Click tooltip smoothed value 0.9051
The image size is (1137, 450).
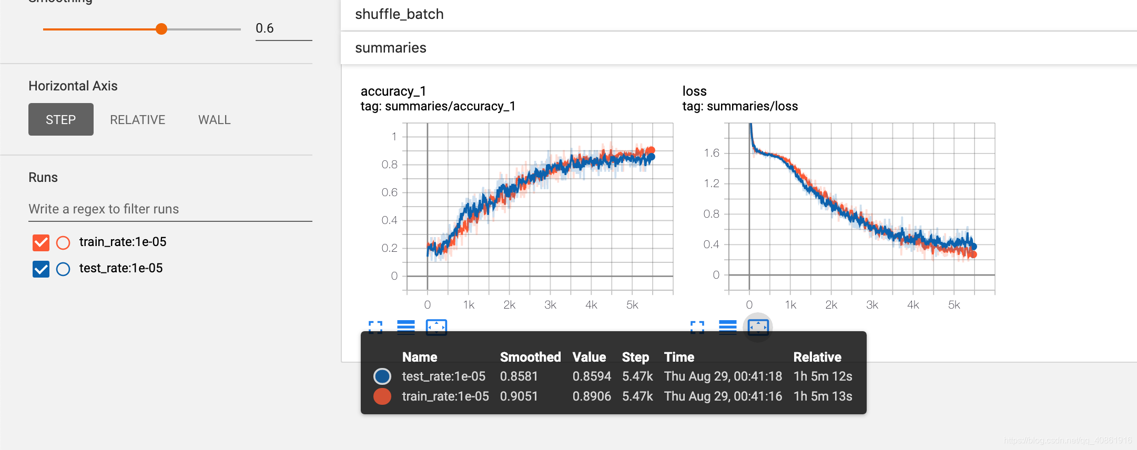point(519,396)
